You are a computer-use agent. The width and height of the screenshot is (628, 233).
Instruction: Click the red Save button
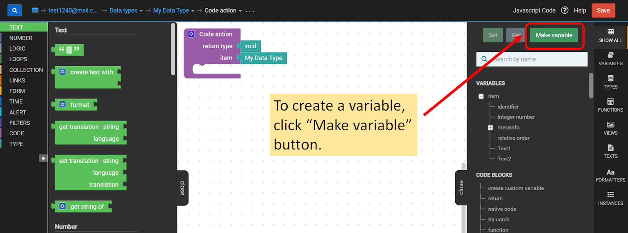tap(603, 11)
